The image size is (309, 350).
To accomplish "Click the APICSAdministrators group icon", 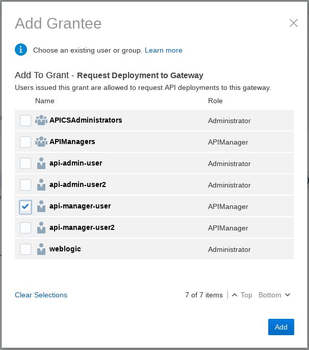I will click(41, 121).
